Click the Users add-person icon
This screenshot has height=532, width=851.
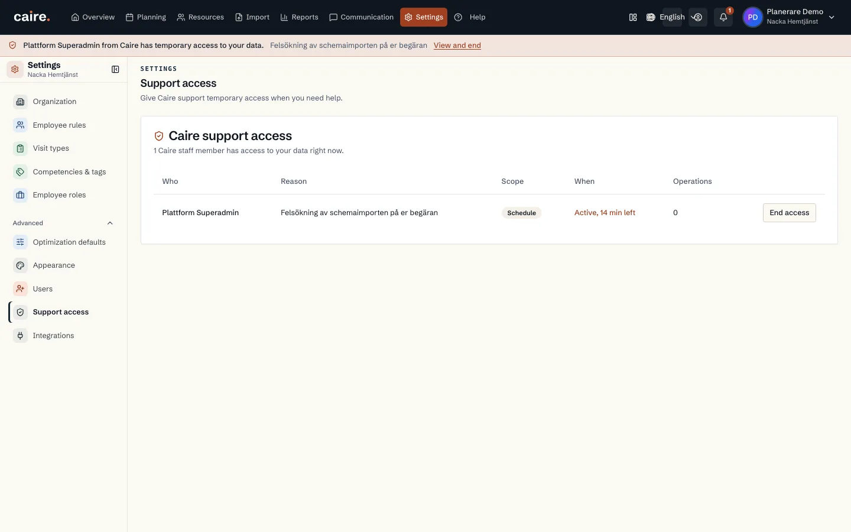tap(20, 289)
